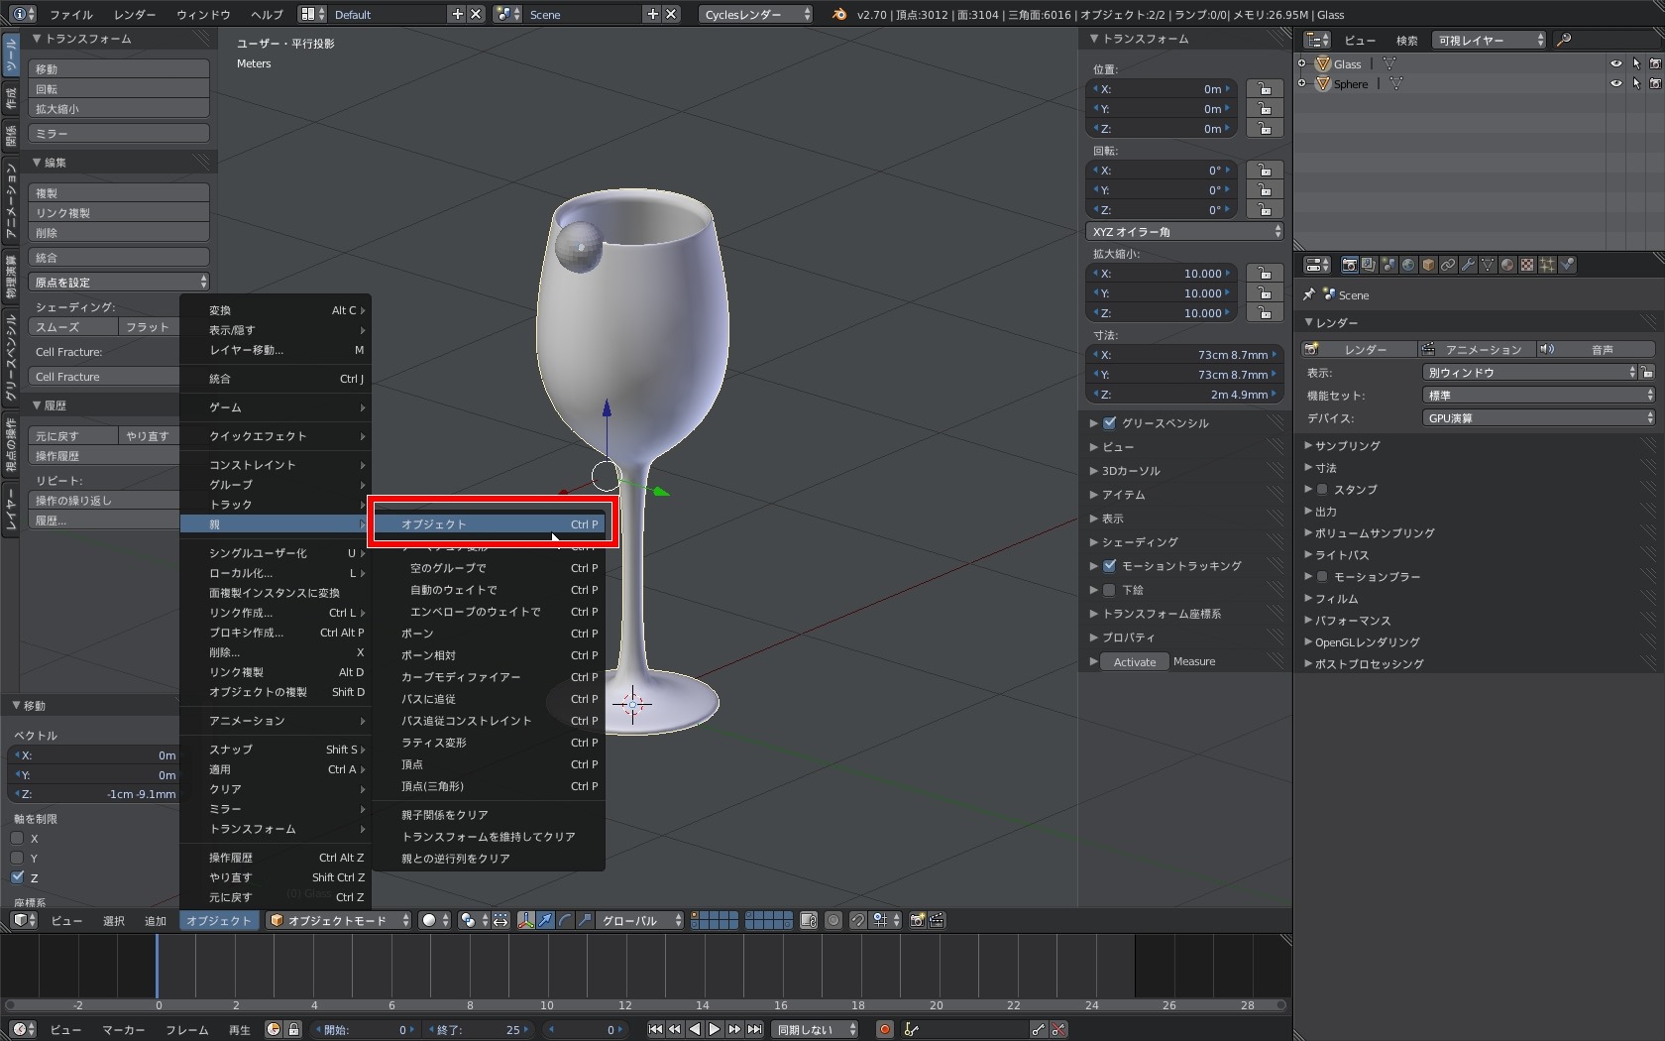Screen dimensions: 1665x1041
Task: Toggle the timeline lock icon
Action: 293,1029
